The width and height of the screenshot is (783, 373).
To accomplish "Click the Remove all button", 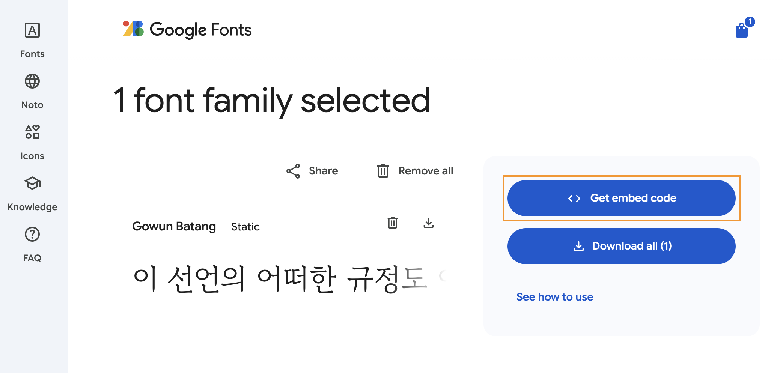I will 416,171.
